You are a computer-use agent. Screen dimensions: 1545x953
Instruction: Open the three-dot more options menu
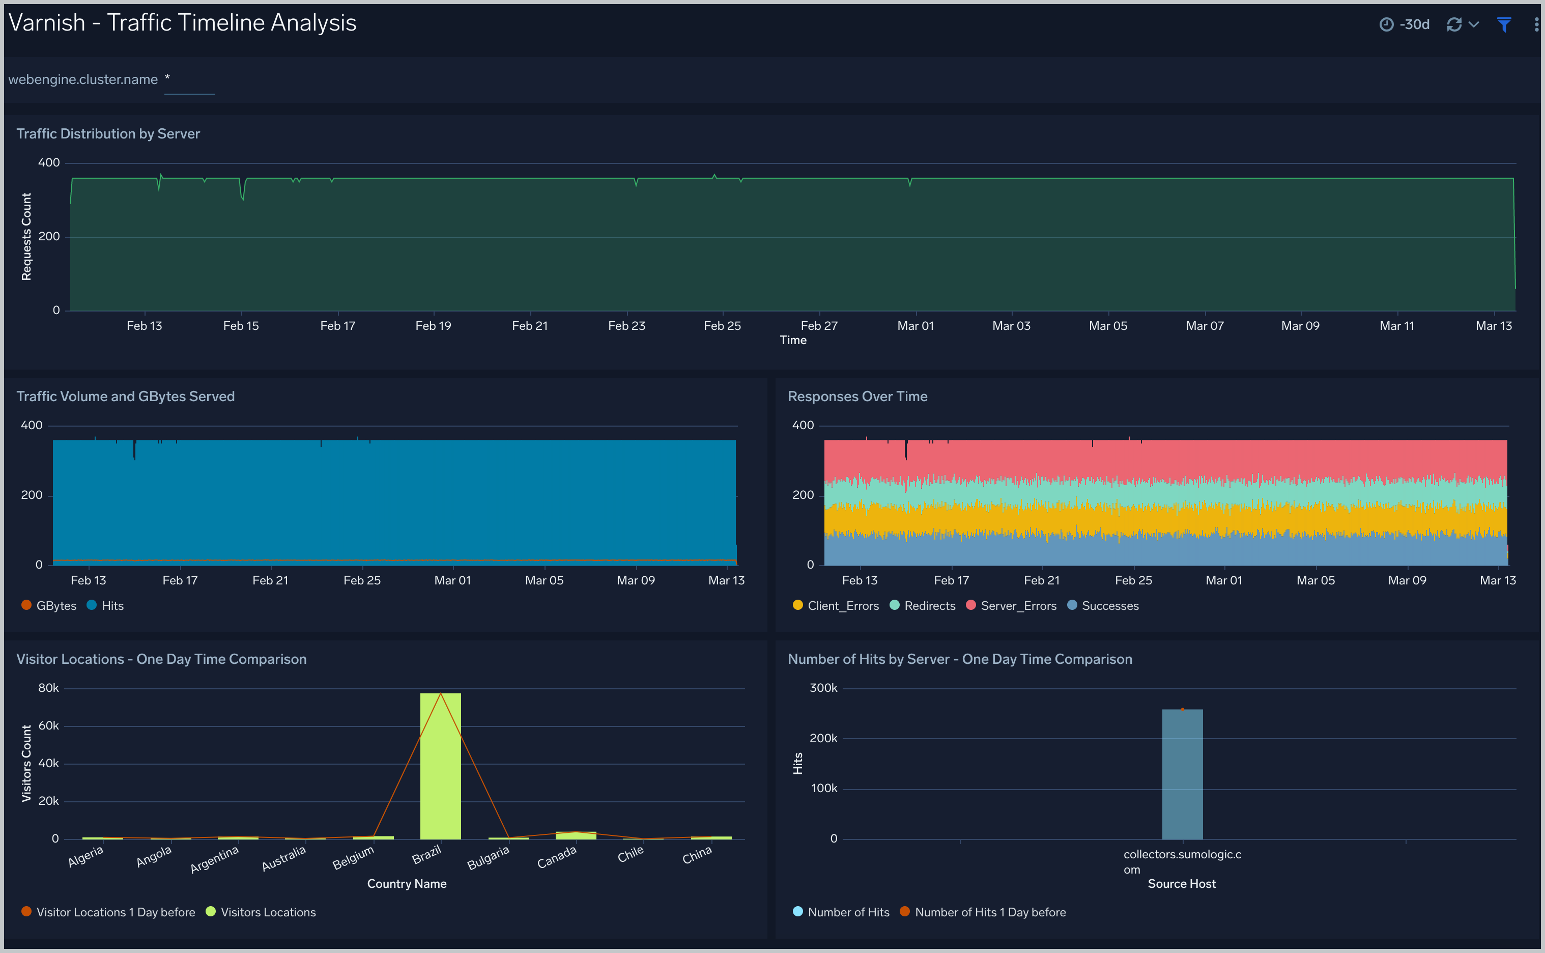[1536, 24]
